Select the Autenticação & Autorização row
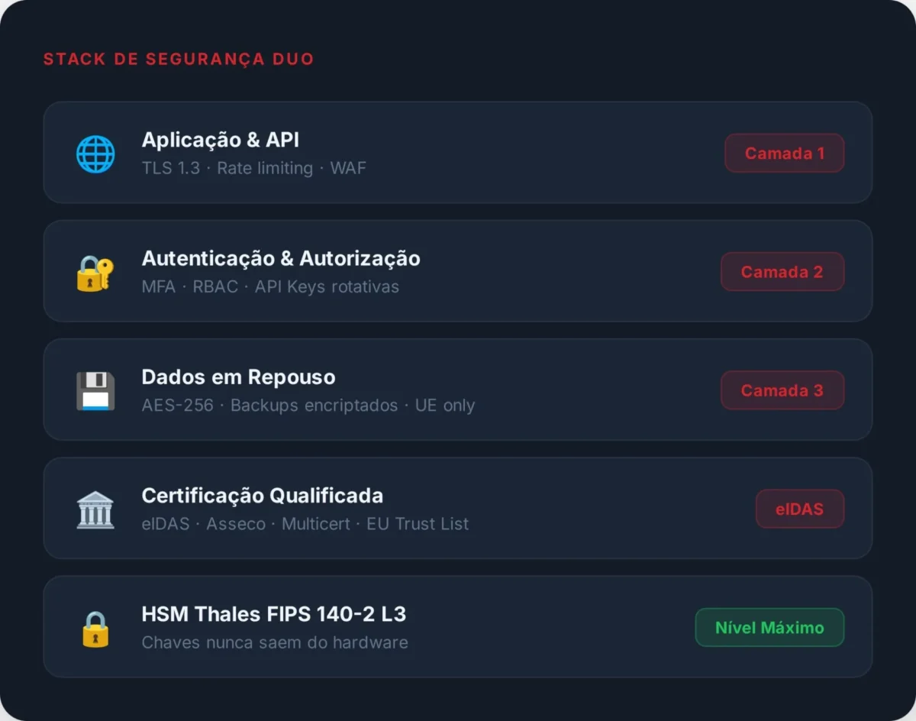The height and width of the screenshot is (721, 916). (x=458, y=272)
